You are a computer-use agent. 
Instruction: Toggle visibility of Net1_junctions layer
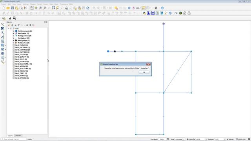tap(13, 36)
